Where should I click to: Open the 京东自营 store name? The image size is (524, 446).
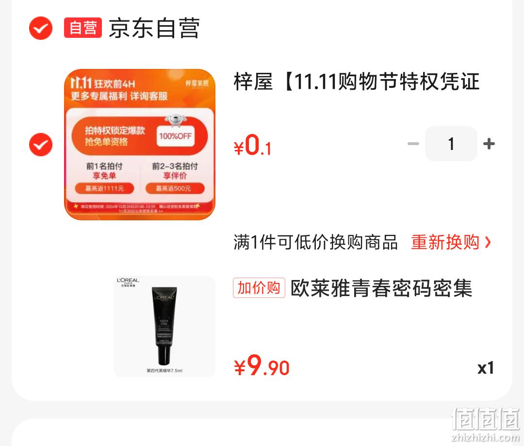pyautogui.click(x=154, y=28)
